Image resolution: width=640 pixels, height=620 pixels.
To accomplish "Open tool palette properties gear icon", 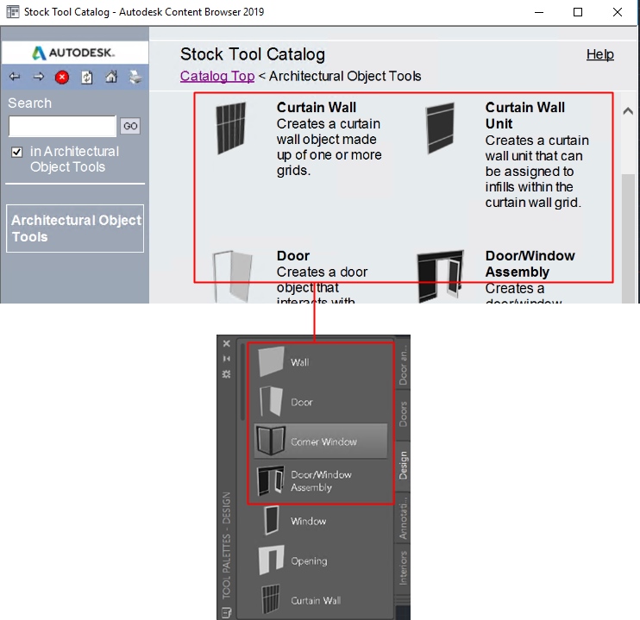I will click(x=227, y=374).
